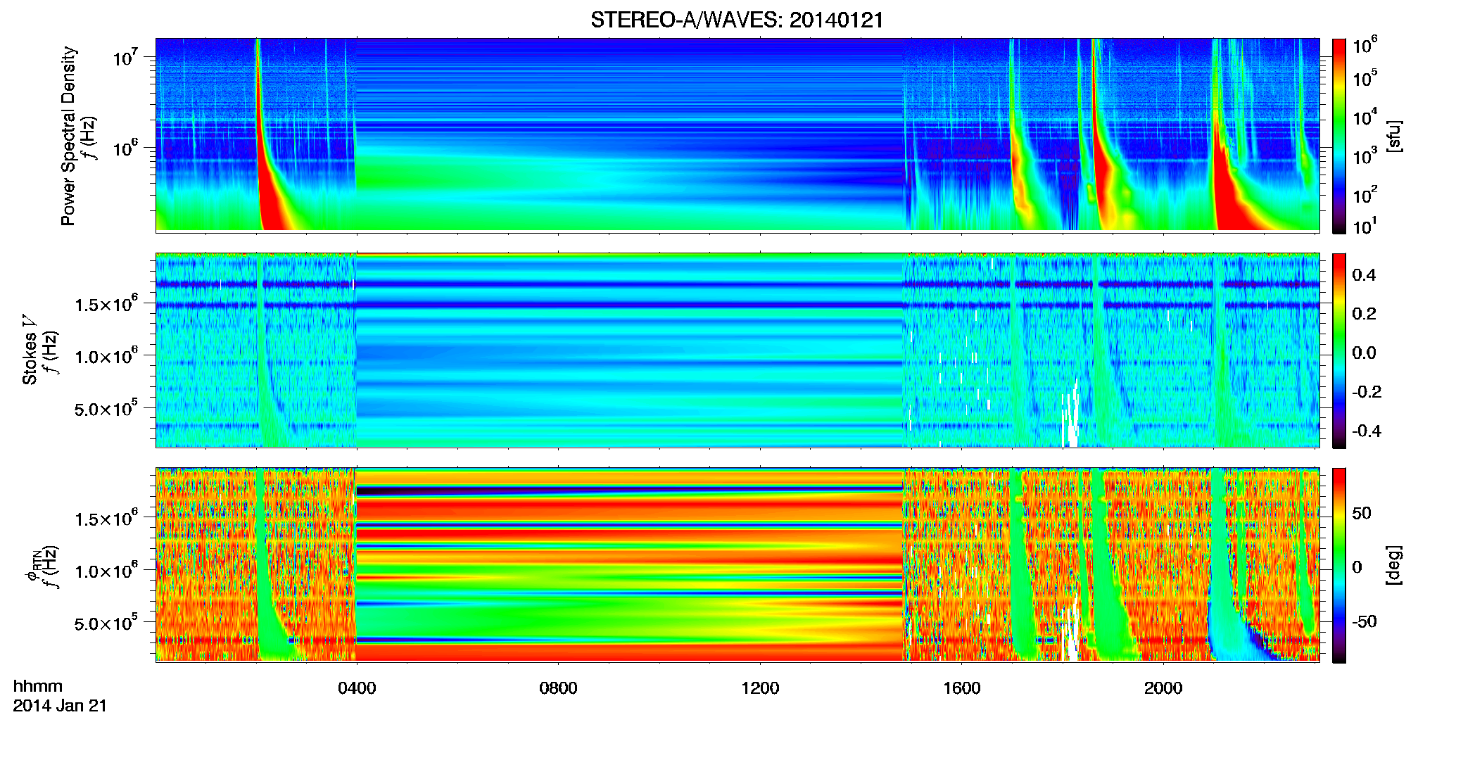Click the -0.4 tick on Stokes colorbar
The width and height of the screenshot is (1475, 760).
point(1367,431)
